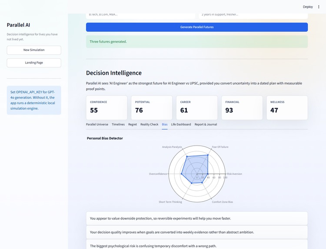The width and height of the screenshot is (326, 249).
Task: Click the shaded radar chart polygon
Action: tap(196, 168)
